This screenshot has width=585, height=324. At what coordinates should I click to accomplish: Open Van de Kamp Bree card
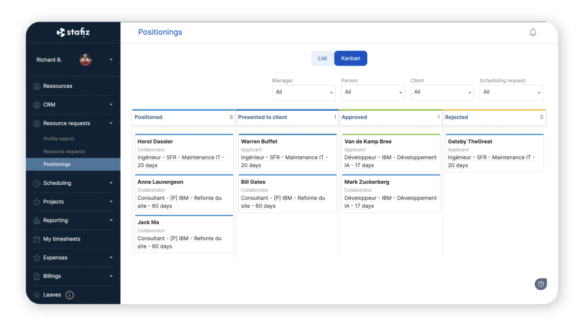point(391,153)
